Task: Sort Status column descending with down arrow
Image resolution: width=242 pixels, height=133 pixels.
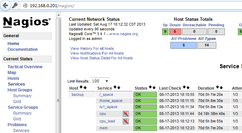Action: pos(154,88)
